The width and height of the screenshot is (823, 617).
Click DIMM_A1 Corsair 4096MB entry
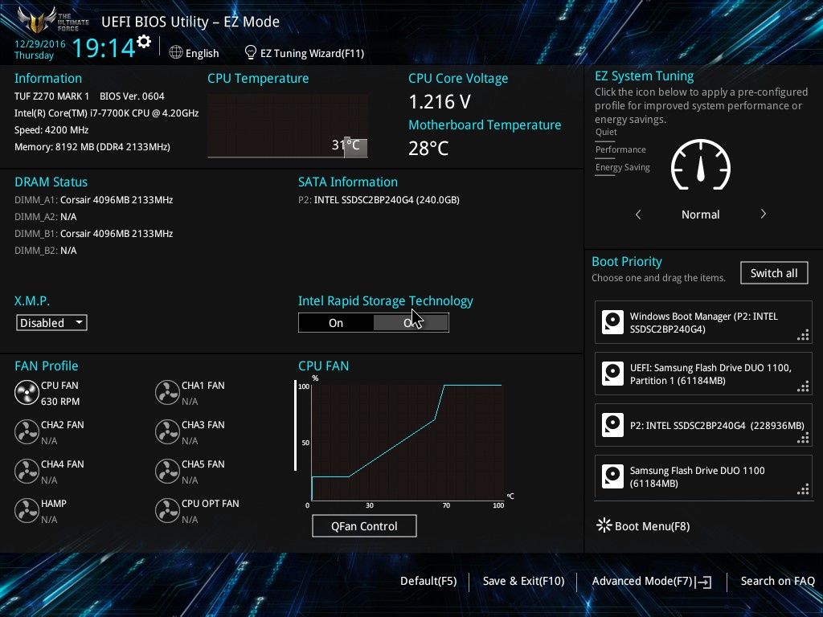(93, 200)
